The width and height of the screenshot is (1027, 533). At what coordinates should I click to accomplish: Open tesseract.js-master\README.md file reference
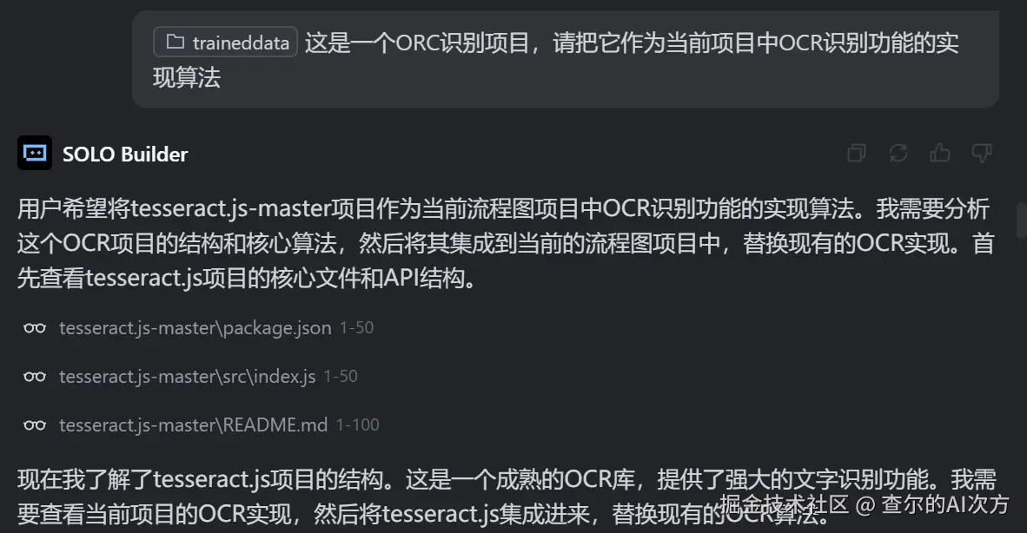pyautogui.click(x=193, y=425)
